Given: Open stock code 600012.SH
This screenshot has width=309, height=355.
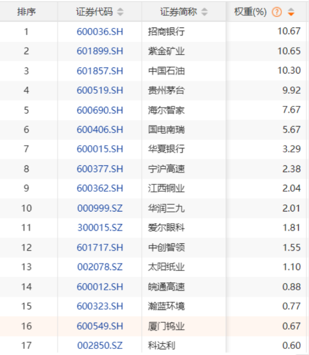Looking at the screenshot, I should pos(100,287).
